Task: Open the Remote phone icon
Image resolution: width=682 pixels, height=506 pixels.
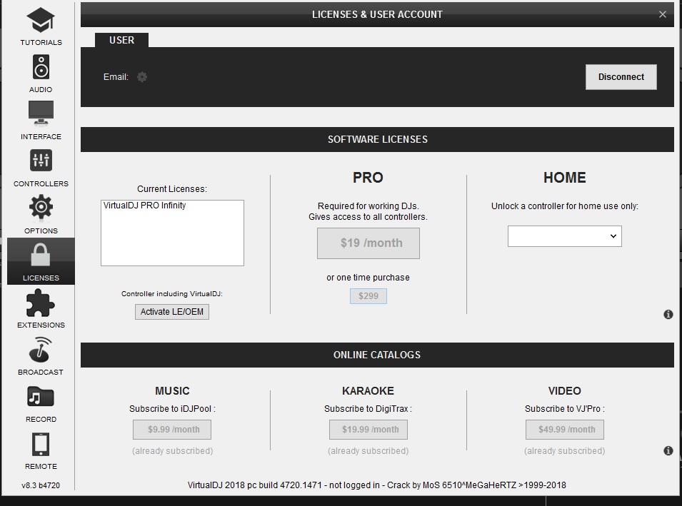Action: 41,445
